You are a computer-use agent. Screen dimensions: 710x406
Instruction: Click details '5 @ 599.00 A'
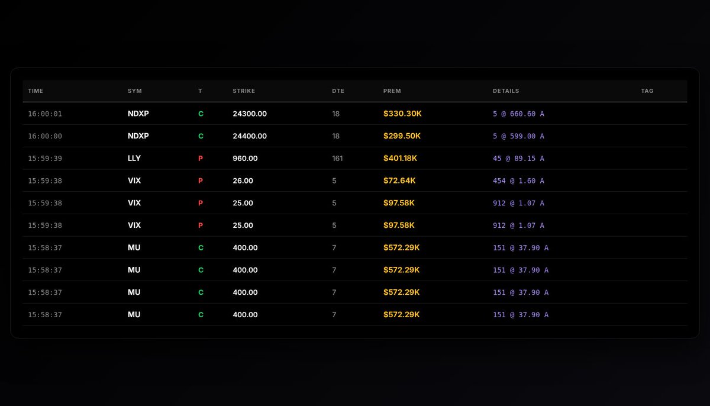point(518,136)
